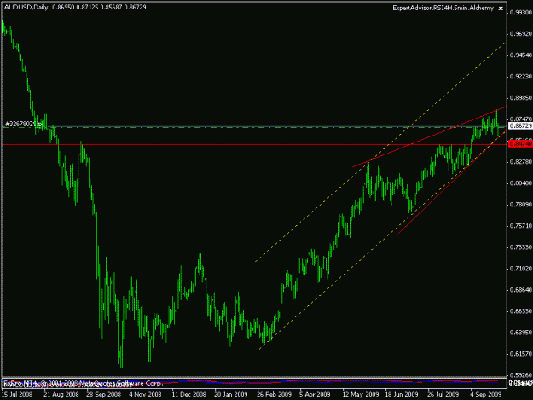
Task: Click the 0.73330 price axis label
Action: (521, 247)
